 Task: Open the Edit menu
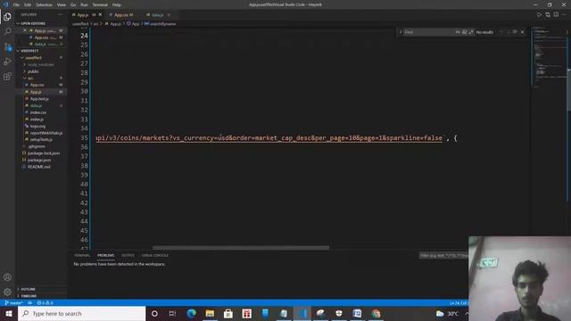[28, 4]
